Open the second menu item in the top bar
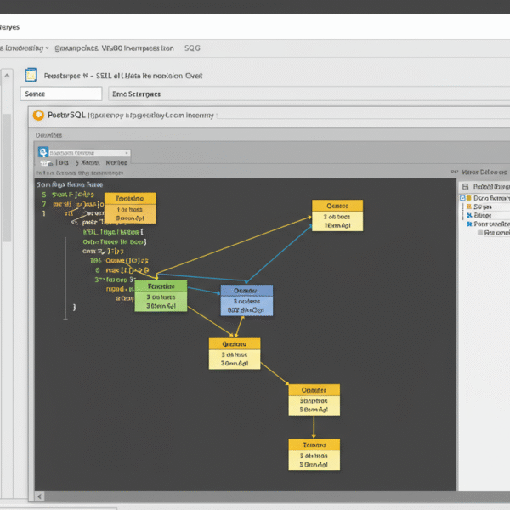Viewport: 510px width, 510px height. click(x=75, y=48)
